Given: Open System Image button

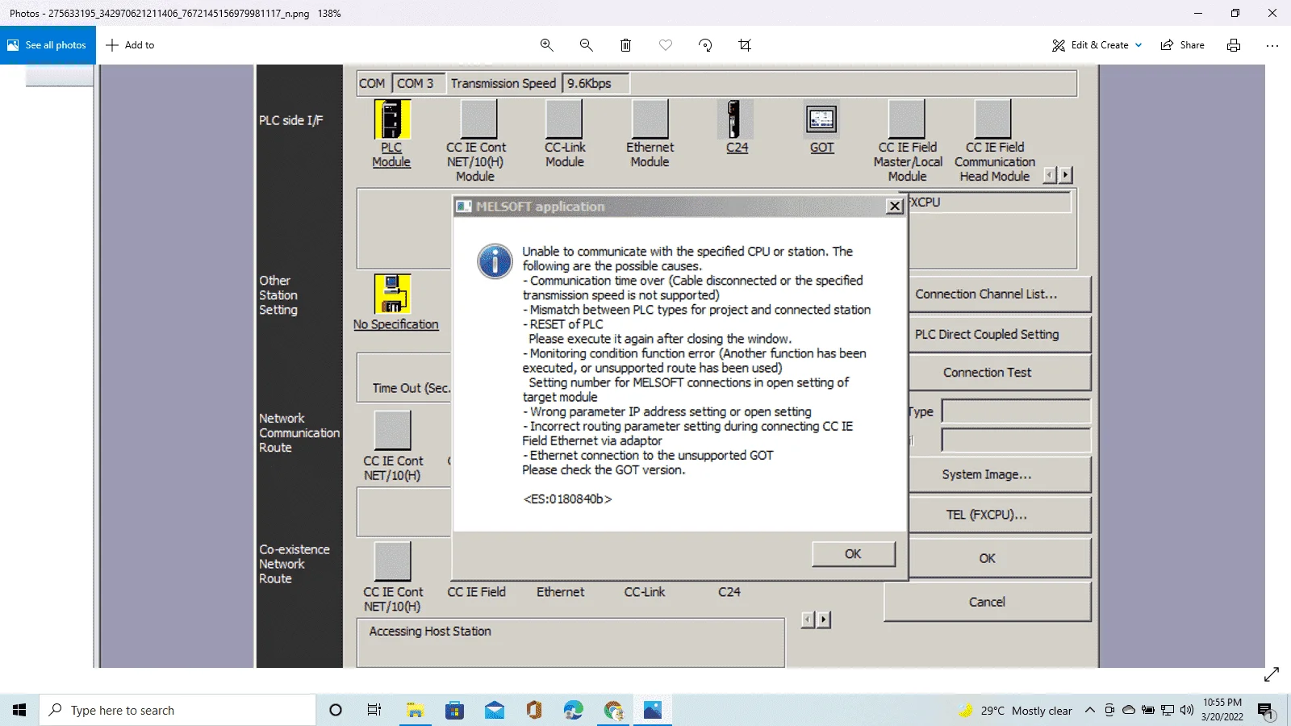Looking at the screenshot, I should [x=1000, y=474].
